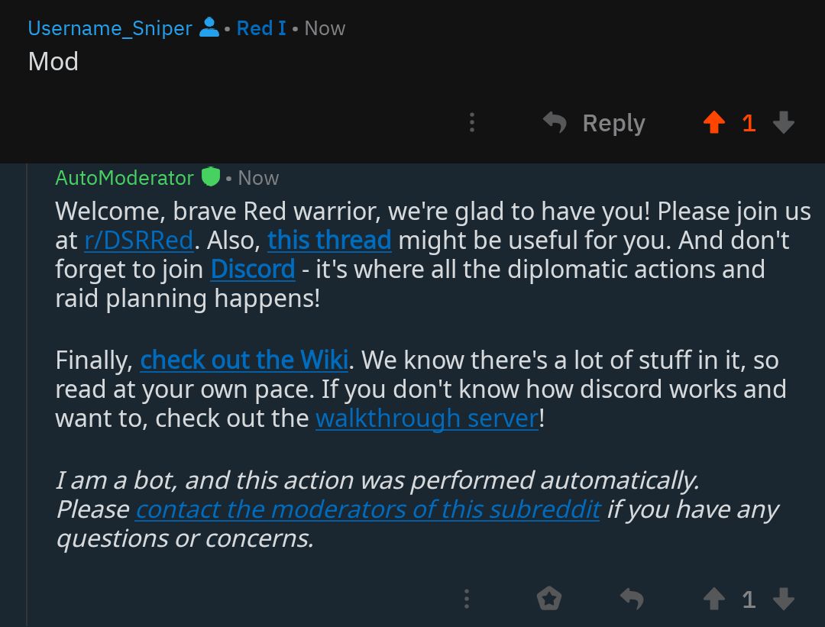825x627 pixels.
Task: Click the award star on AutoModerator's comment
Action: tap(549, 599)
